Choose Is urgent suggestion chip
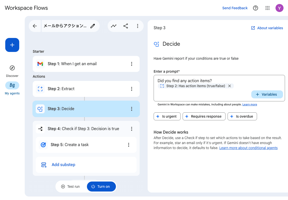 [x=167, y=116]
